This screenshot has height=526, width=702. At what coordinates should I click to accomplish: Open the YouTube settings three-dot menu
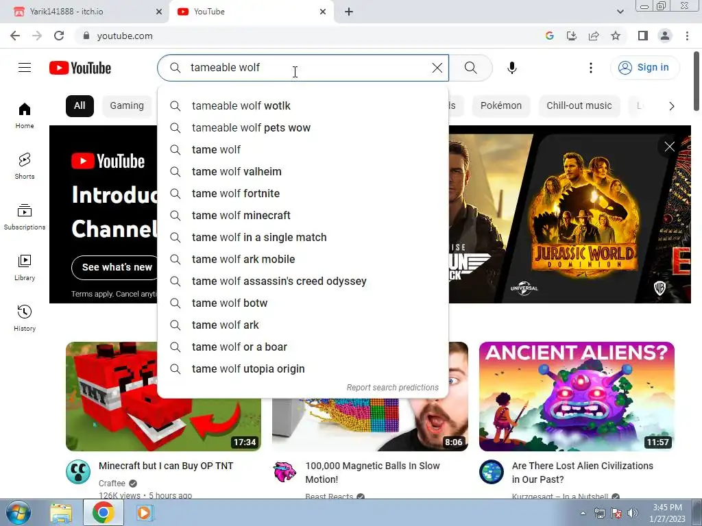(x=590, y=68)
